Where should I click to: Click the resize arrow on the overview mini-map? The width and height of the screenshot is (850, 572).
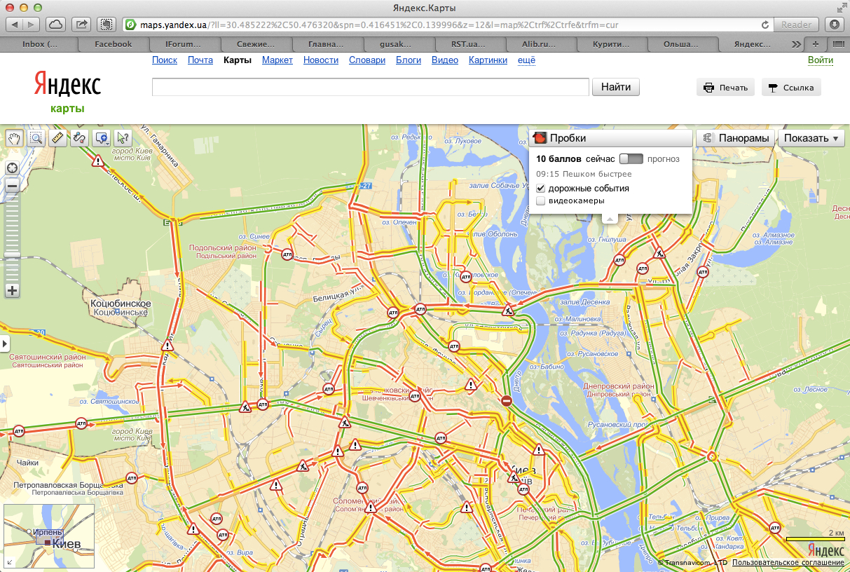click(11, 561)
